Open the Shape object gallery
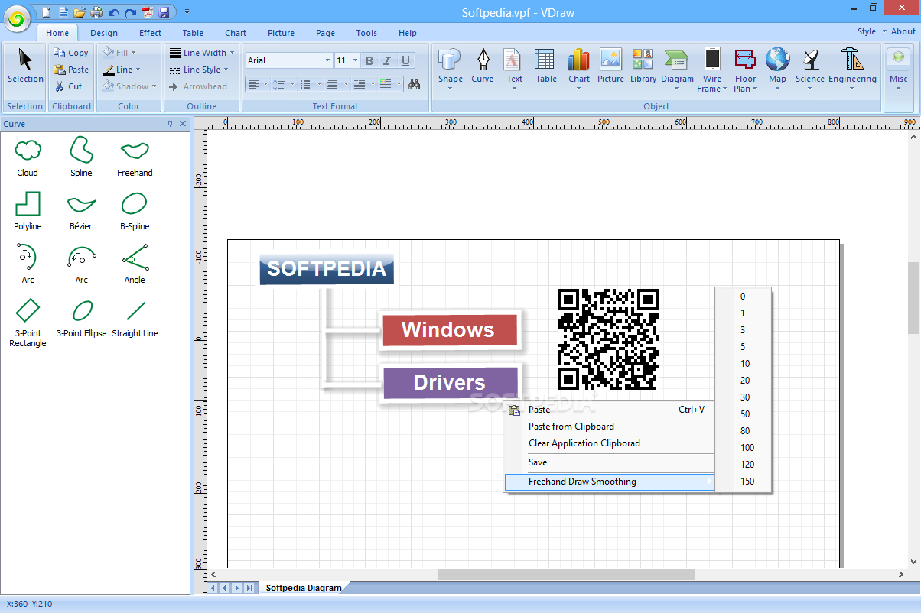921x613 pixels. point(450,70)
